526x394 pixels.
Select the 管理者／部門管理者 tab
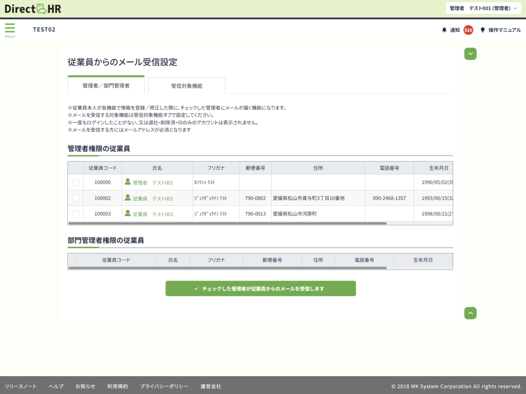pyautogui.click(x=106, y=86)
